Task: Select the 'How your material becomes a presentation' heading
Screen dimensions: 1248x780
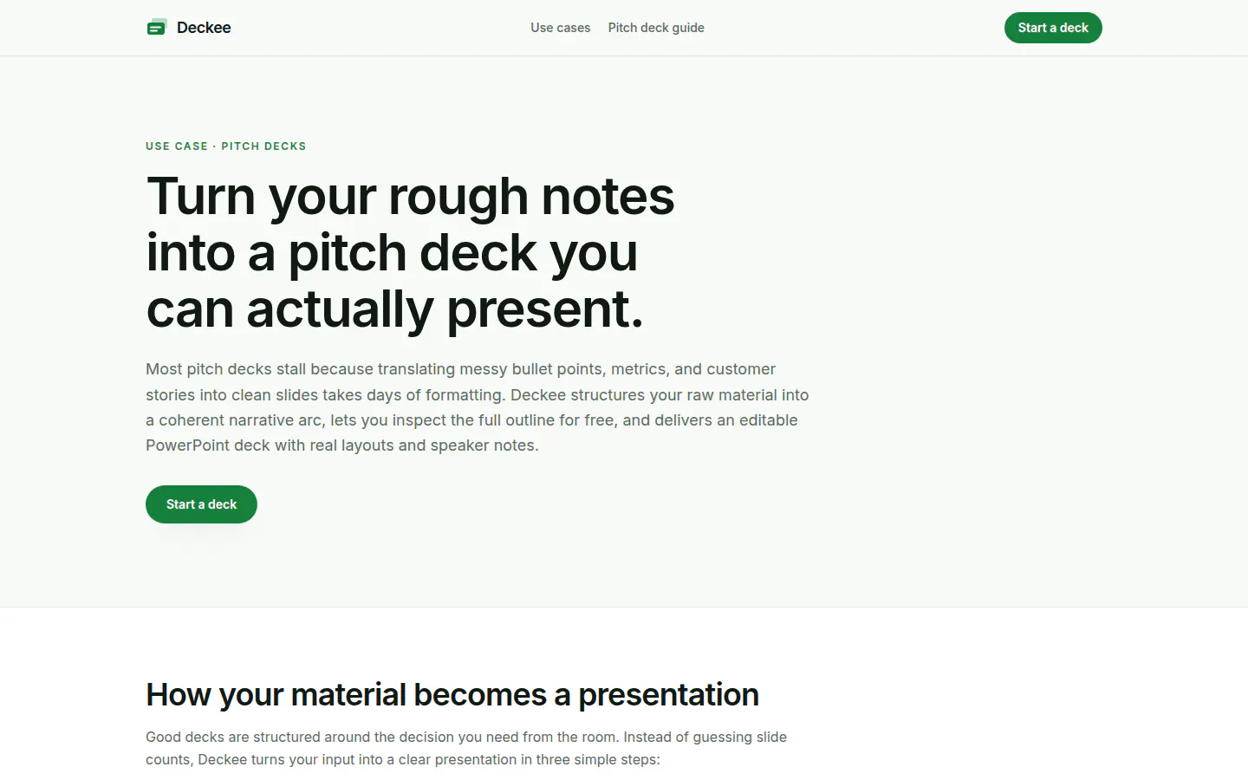Action: coord(452,695)
